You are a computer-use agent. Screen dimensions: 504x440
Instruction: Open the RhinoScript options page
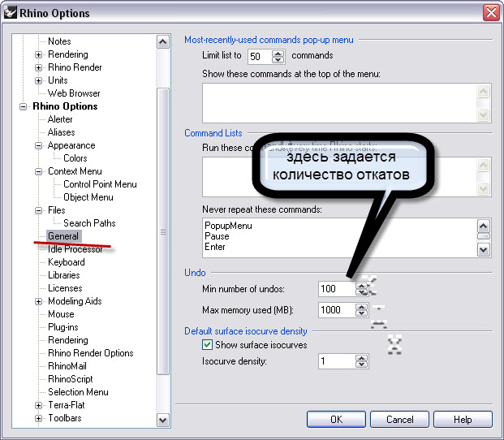[71, 379]
